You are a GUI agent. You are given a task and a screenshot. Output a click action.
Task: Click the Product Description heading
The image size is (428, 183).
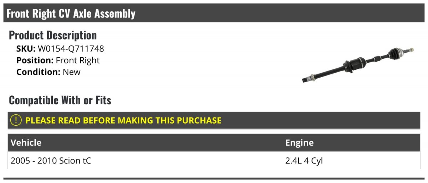click(53, 35)
